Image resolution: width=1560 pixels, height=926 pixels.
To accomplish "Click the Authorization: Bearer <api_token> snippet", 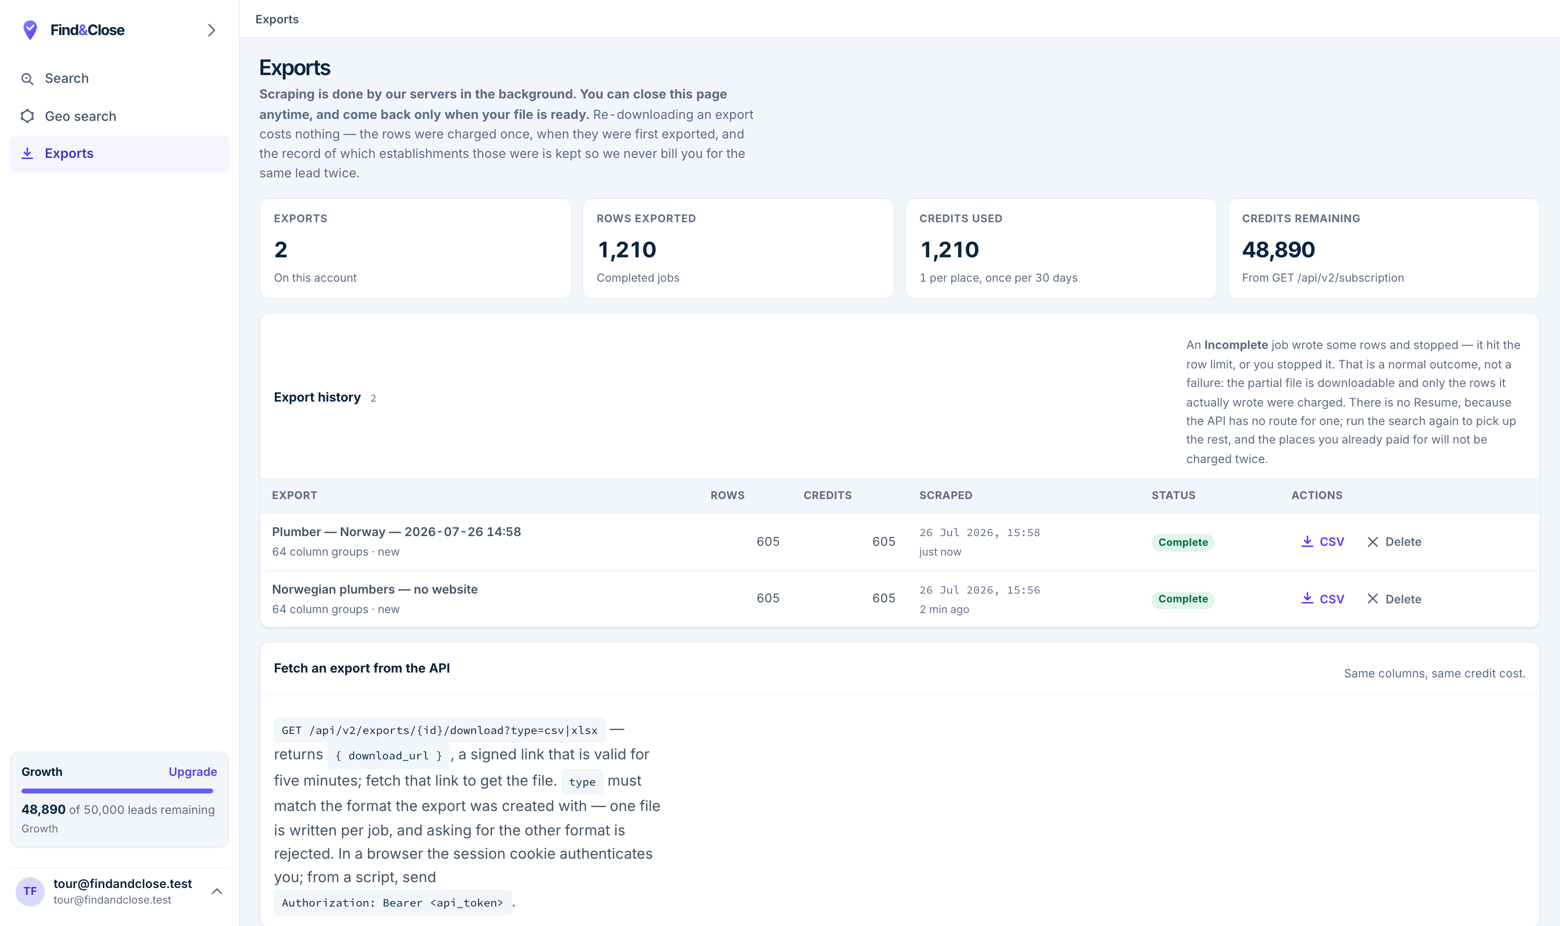I will click(392, 903).
